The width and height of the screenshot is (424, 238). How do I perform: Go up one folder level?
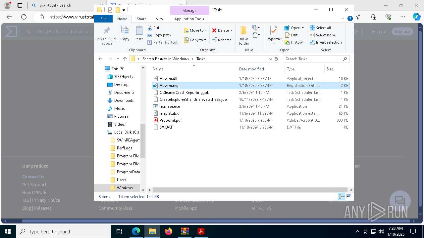(125, 59)
